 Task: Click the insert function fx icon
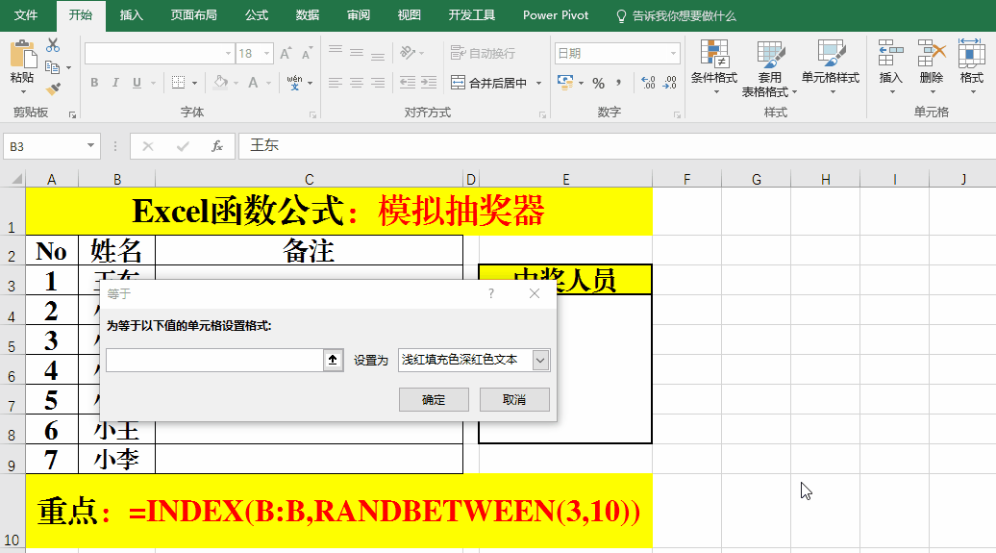tap(217, 146)
